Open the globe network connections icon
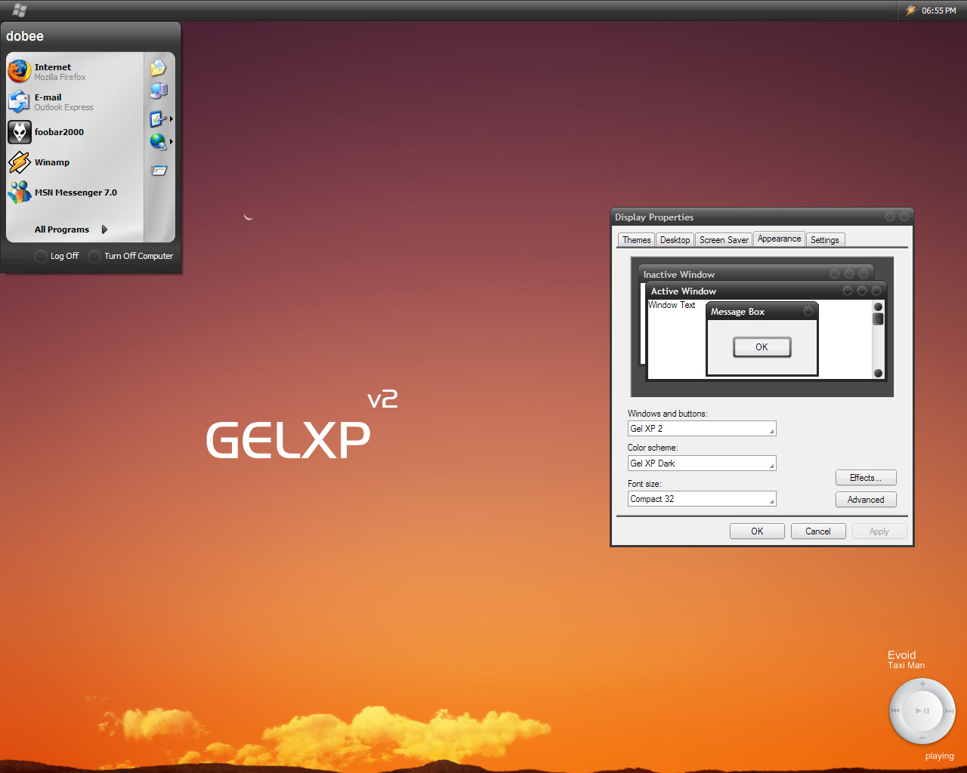This screenshot has width=967, height=773. 158,141
